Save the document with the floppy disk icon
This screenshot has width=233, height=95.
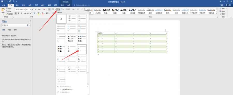pos(2,2)
